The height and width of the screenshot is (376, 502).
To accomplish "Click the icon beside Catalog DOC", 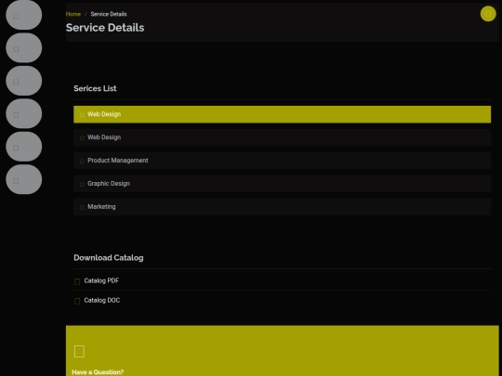I will [77, 301].
